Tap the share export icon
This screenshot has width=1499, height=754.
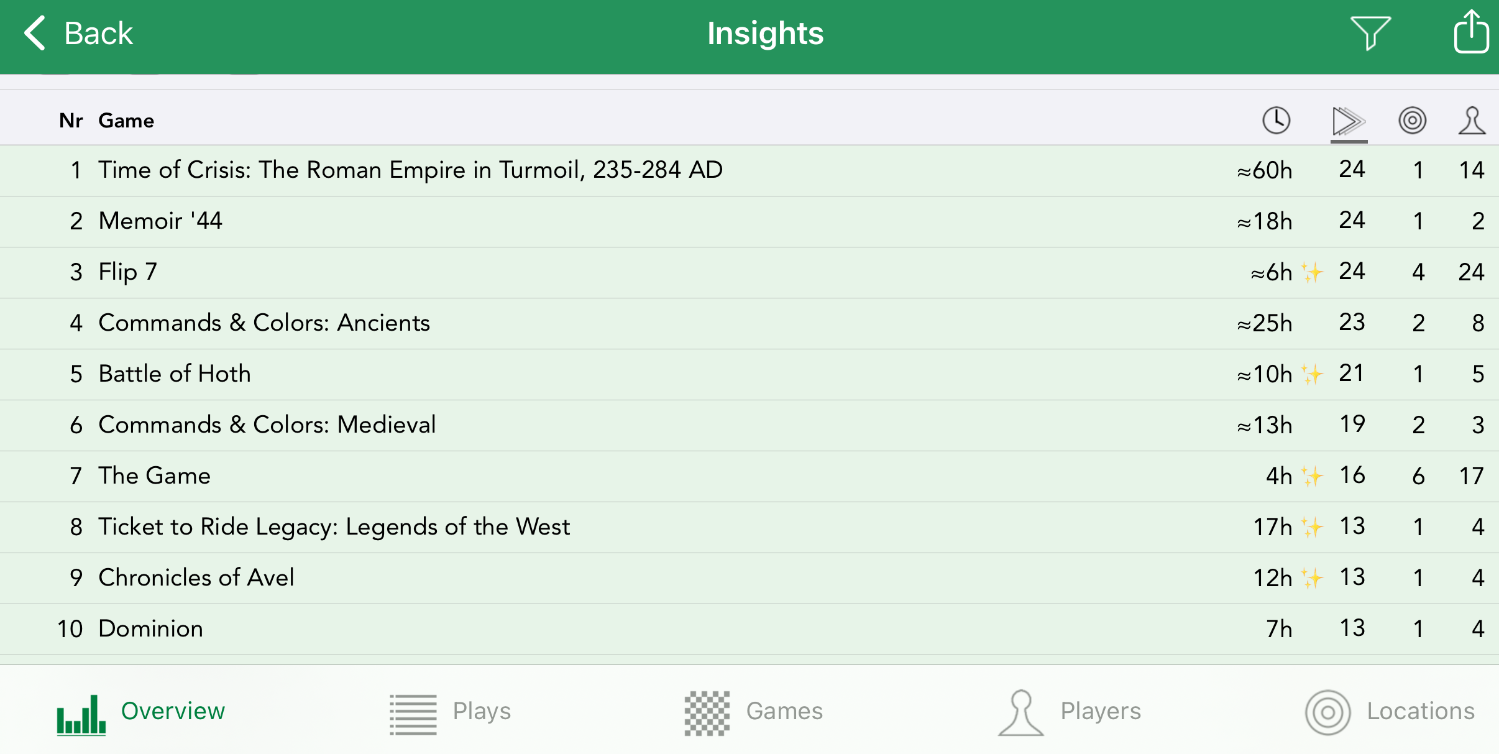[1470, 32]
